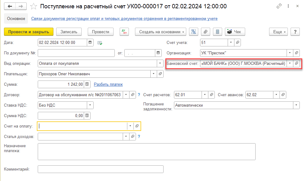Go back with the left arrow button
Viewport: 305px width, 181px height.
pos(10,6)
